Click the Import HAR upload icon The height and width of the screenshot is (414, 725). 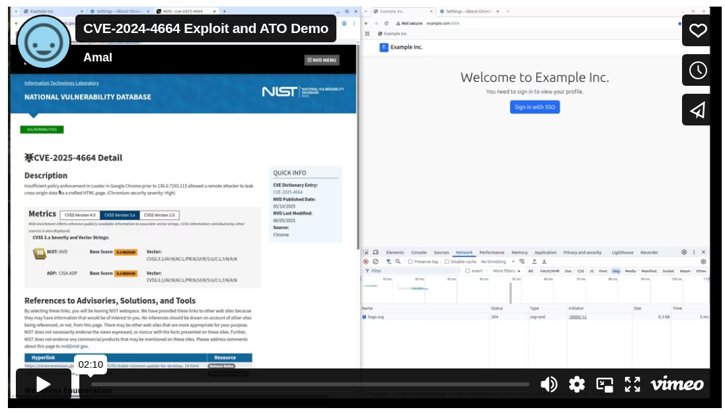(534, 261)
